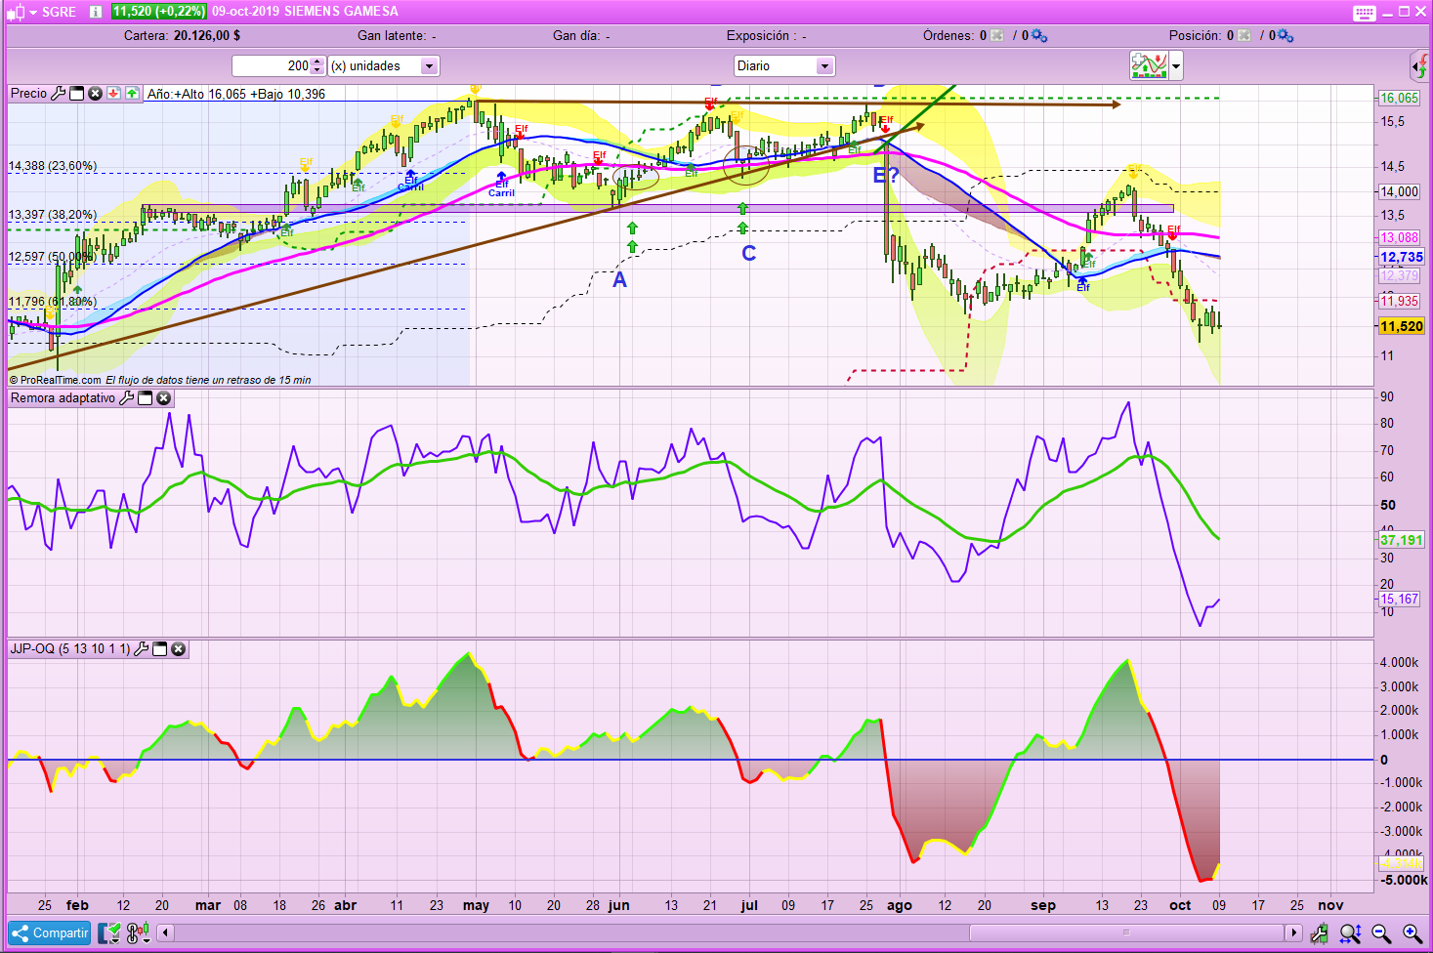Open the on-screen keyboard icon in the title bar
This screenshot has width=1433, height=953.
coord(1365,13)
